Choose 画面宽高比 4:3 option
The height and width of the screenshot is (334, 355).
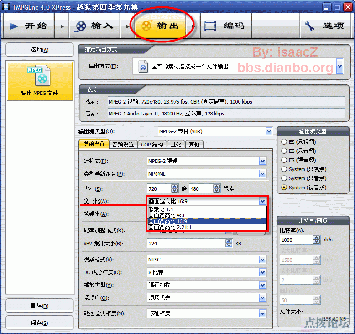(207, 215)
